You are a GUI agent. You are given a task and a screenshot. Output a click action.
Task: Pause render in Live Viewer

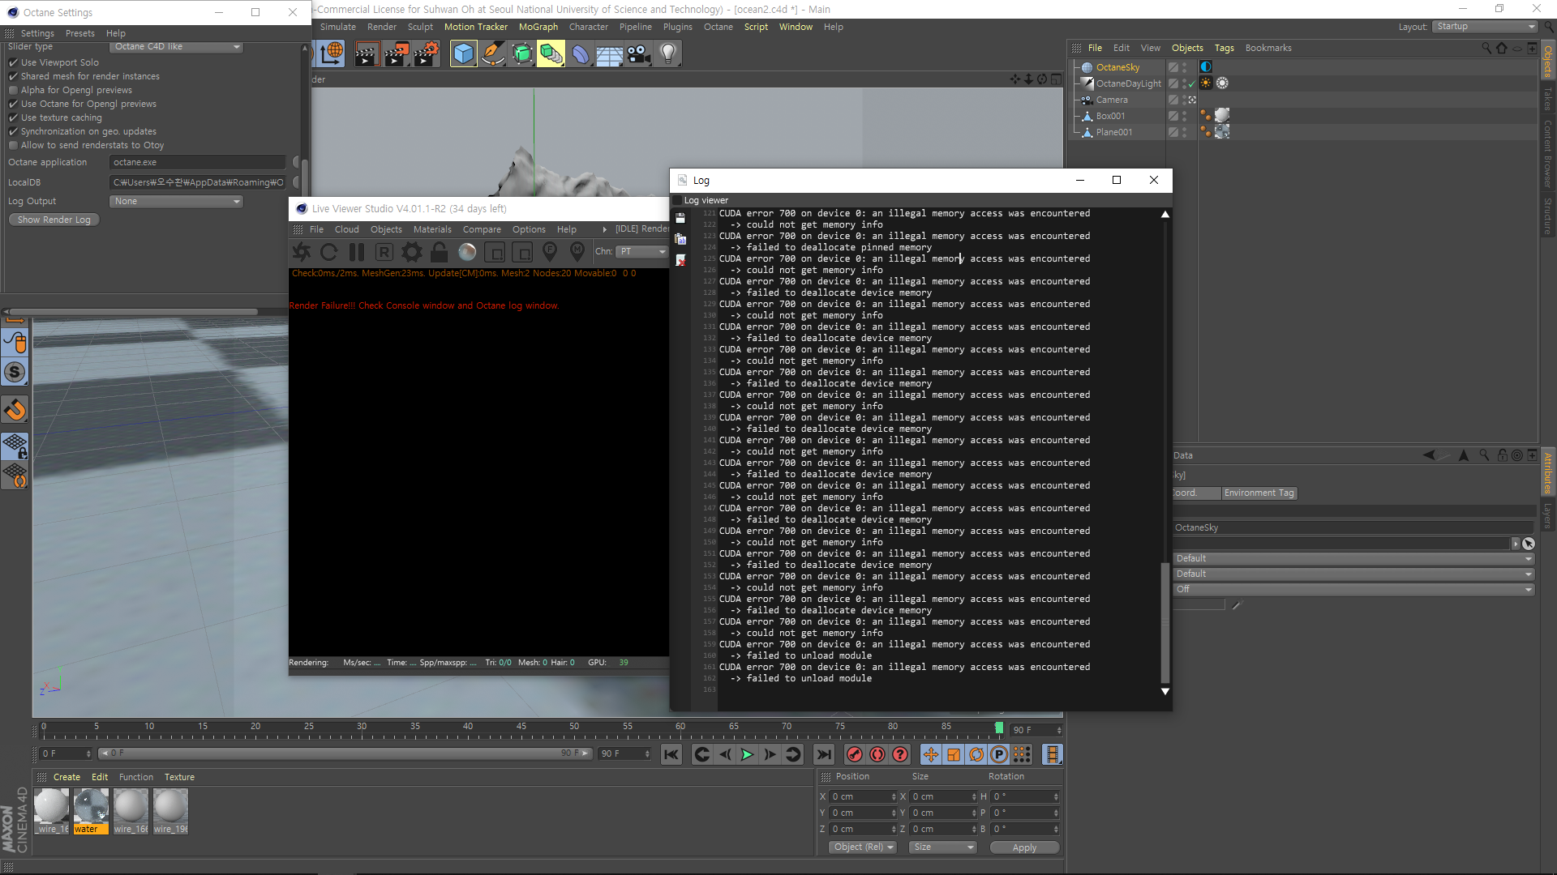(x=357, y=252)
